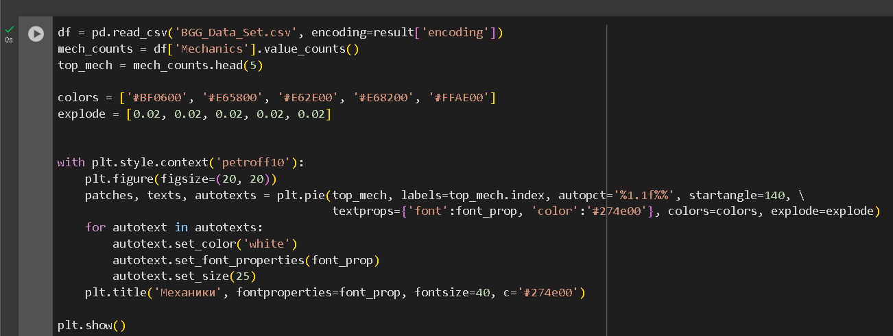This screenshot has height=336, width=893.
Task: Place cursor on autotext.set_color('white') line
Action: click(205, 244)
